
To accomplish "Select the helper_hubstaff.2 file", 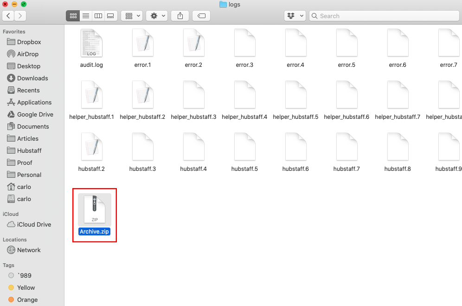I will pos(142,101).
